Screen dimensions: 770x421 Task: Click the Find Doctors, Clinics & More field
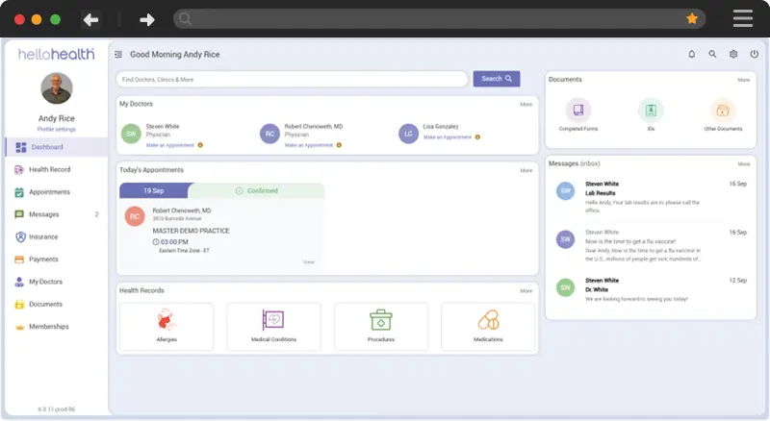[x=292, y=79]
